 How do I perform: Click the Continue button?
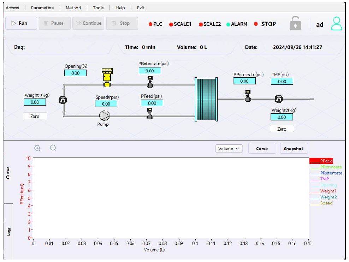click(x=88, y=23)
